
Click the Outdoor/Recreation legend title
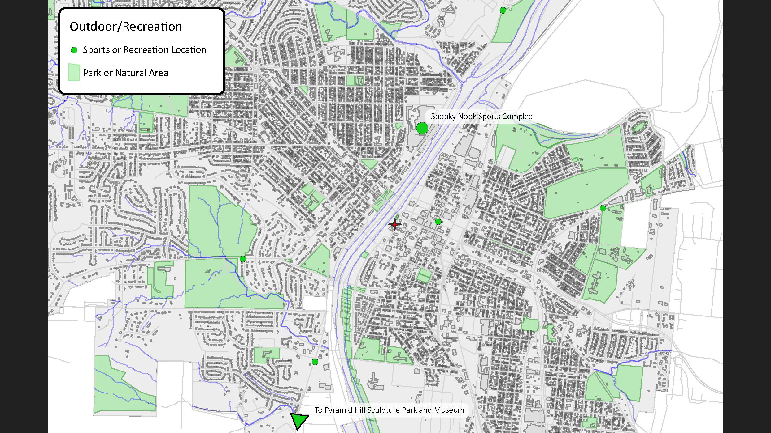click(126, 27)
